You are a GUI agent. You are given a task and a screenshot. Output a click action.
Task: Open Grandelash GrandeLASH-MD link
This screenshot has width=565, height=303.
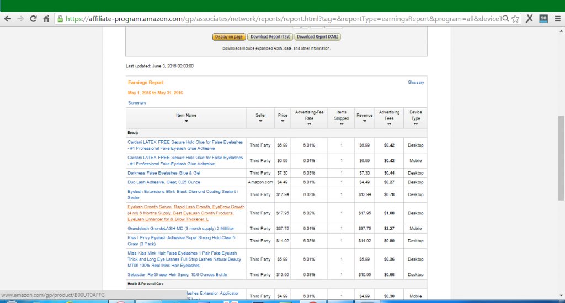pos(180,229)
